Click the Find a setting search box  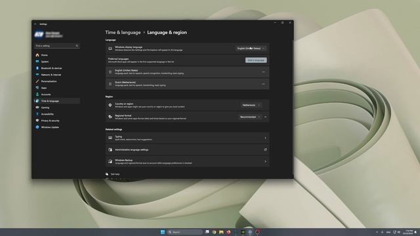click(x=57, y=46)
